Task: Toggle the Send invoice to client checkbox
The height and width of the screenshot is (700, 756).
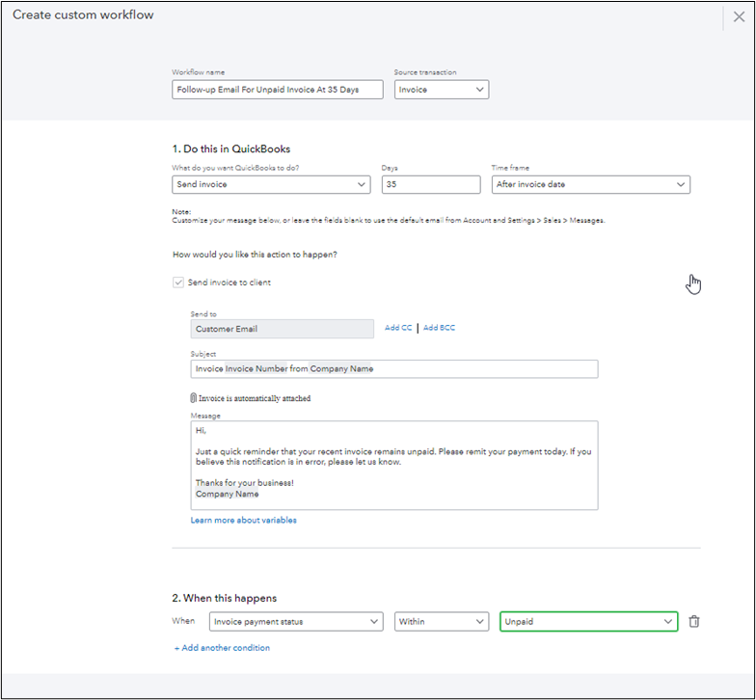Action: coord(178,283)
